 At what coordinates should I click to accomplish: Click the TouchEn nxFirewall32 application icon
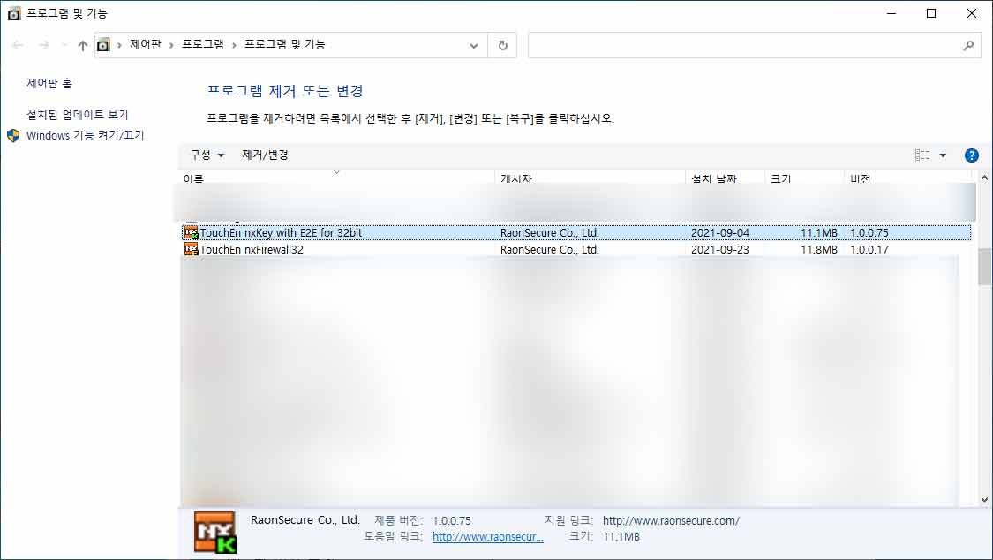coord(191,249)
